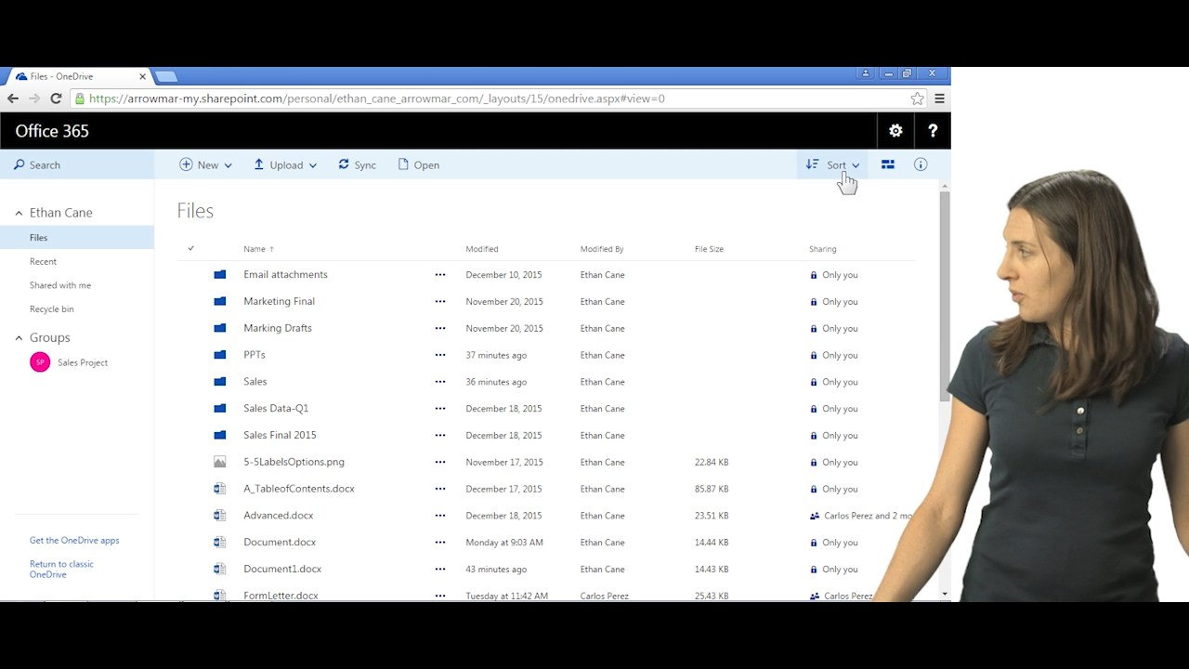Click the PPTs folder icon
The image size is (1189, 669).
coord(220,355)
